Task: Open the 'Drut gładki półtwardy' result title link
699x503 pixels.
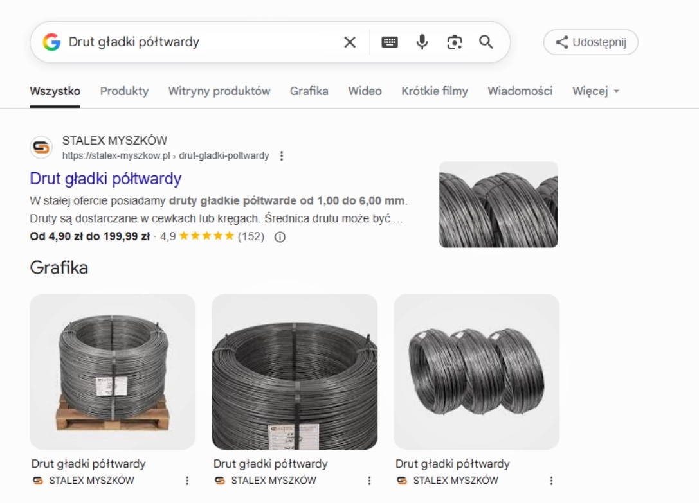Action: [105, 179]
